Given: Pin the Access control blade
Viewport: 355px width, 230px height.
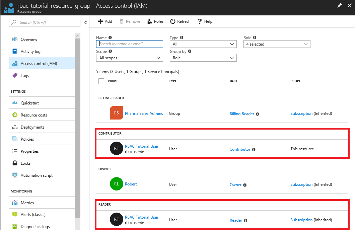Looking at the screenshot, I should 339,5.
